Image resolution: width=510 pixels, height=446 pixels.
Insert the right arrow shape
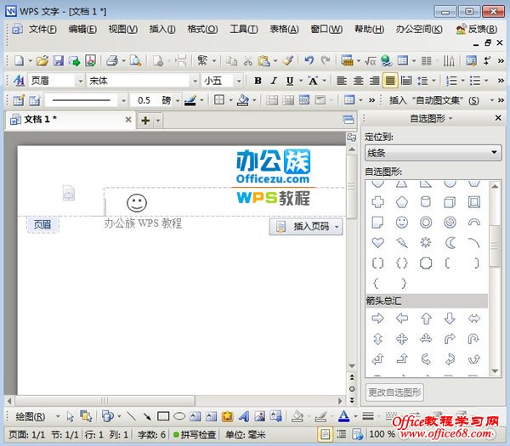[378, 319]
